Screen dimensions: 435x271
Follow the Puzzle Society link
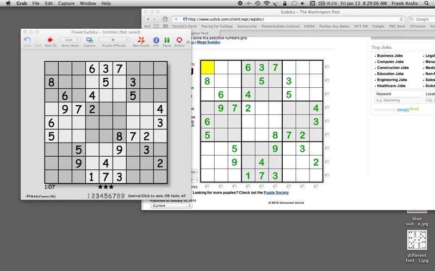[276, 192]
